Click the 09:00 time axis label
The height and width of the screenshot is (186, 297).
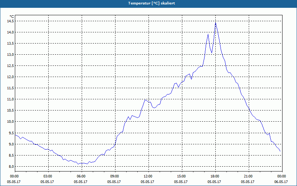point(115,176)
